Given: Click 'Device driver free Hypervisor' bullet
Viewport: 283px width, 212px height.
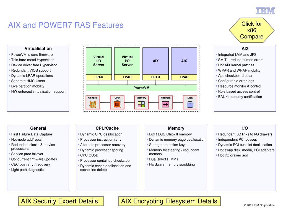Looking at the screenshot, I should click(34, 65).
